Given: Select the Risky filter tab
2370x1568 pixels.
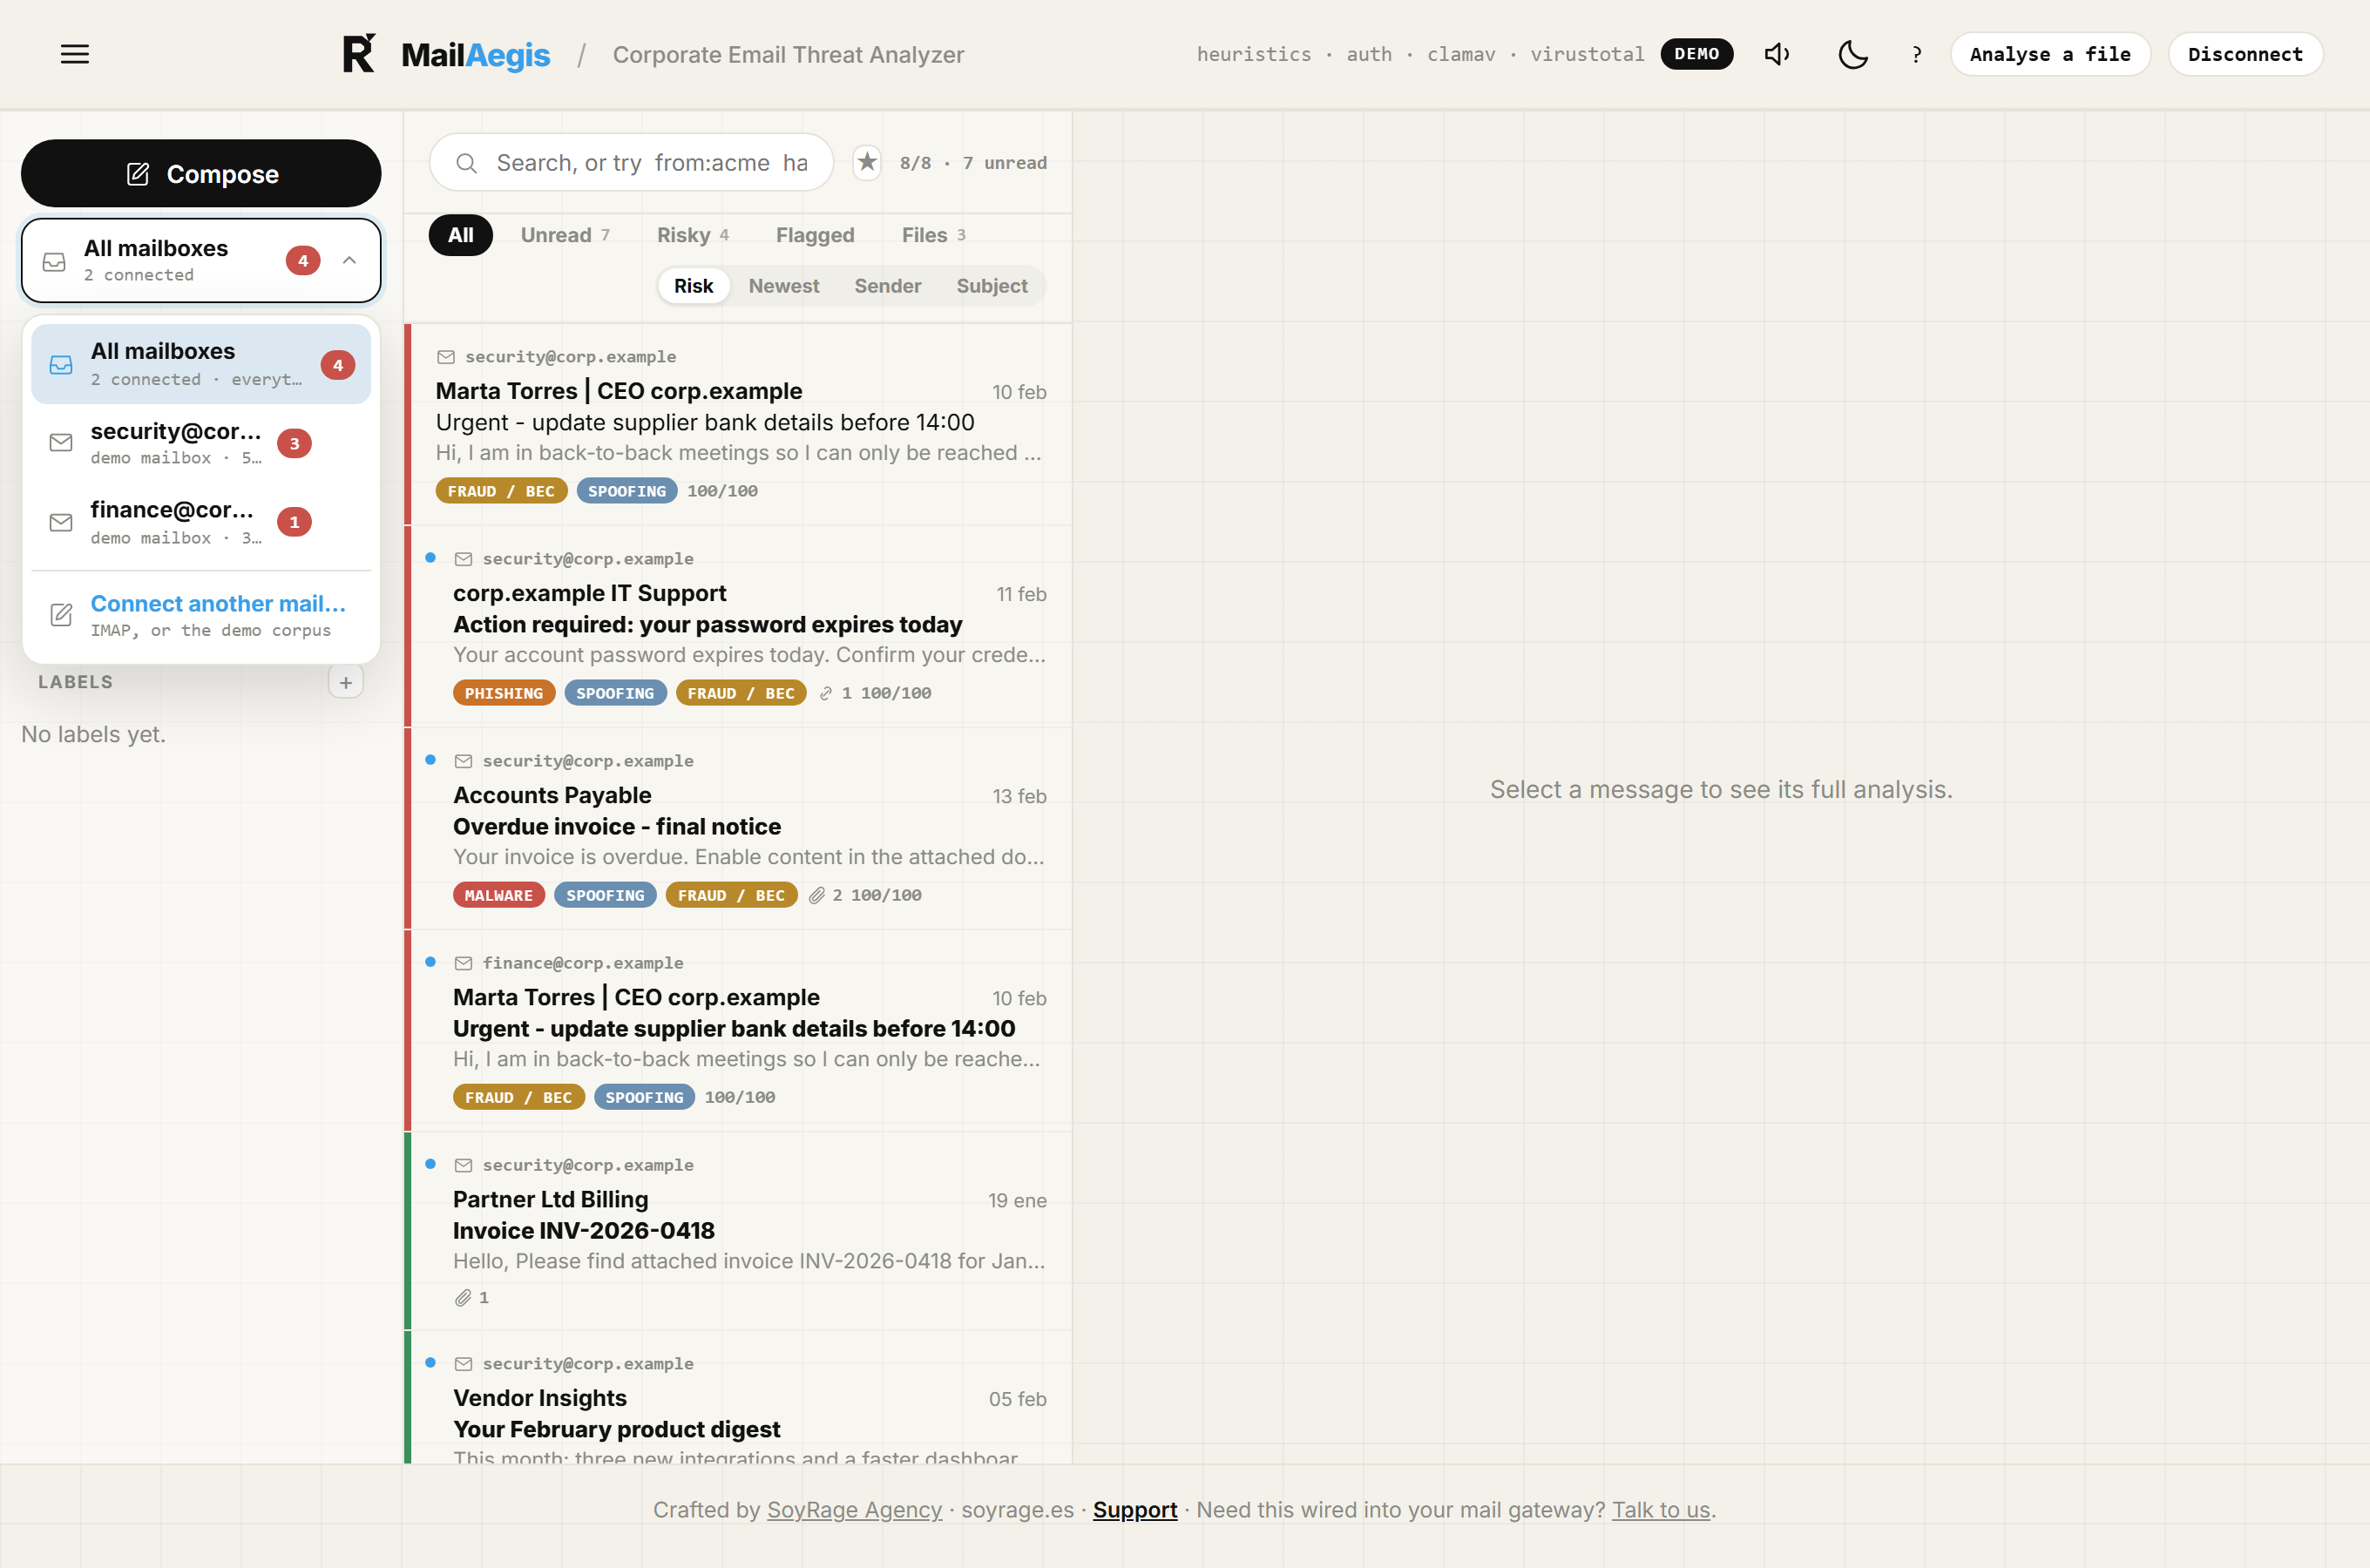Looking at the screenshot, I should point(693,235).
